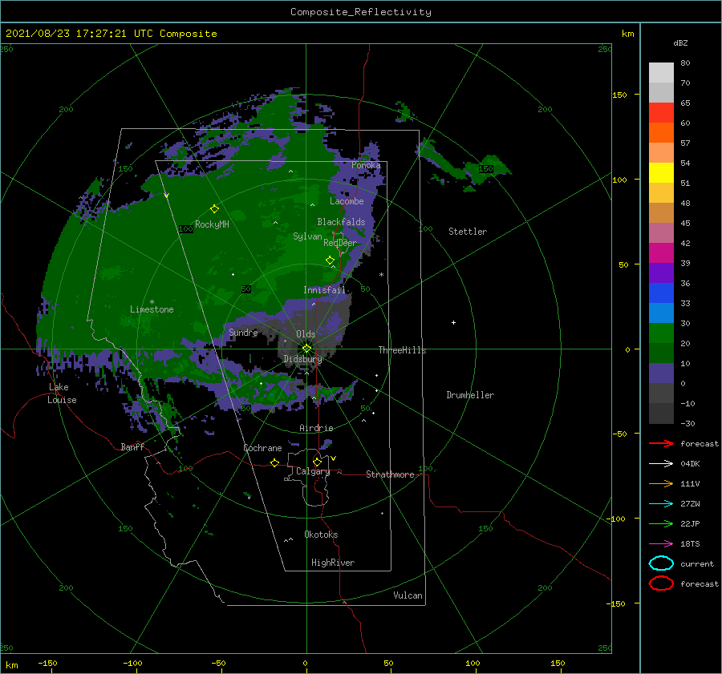The height and width of the screenshot is (674, 722).
Task: Click the asterisk marker above Limestone
Action: [152, 302]
